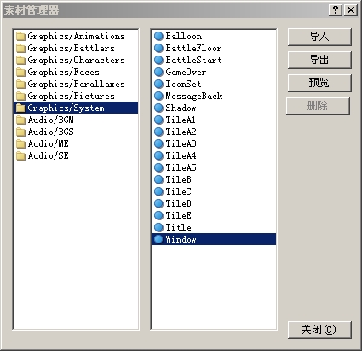Click the blue ball icon beside Title
The image size is (362, 351).
pos(158,228)
